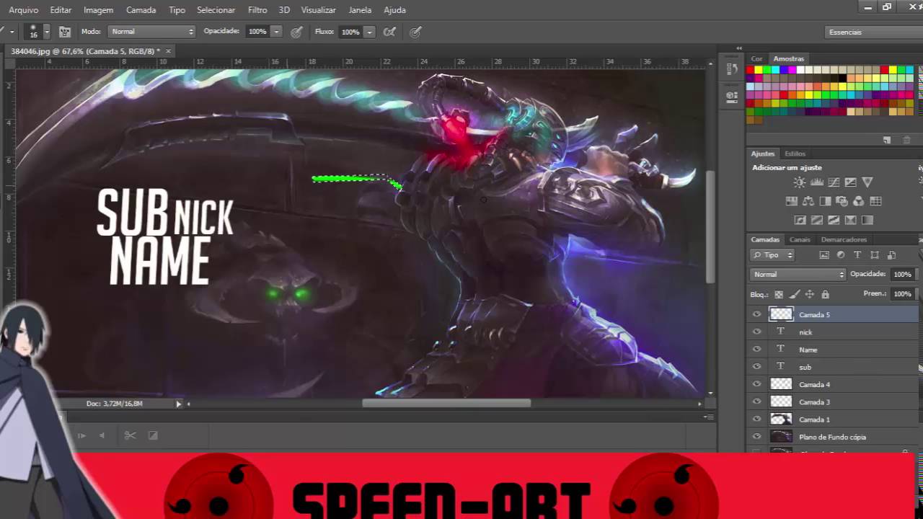
Task: Open the Essenciais workspace switcher
Action: click(873, 32)
